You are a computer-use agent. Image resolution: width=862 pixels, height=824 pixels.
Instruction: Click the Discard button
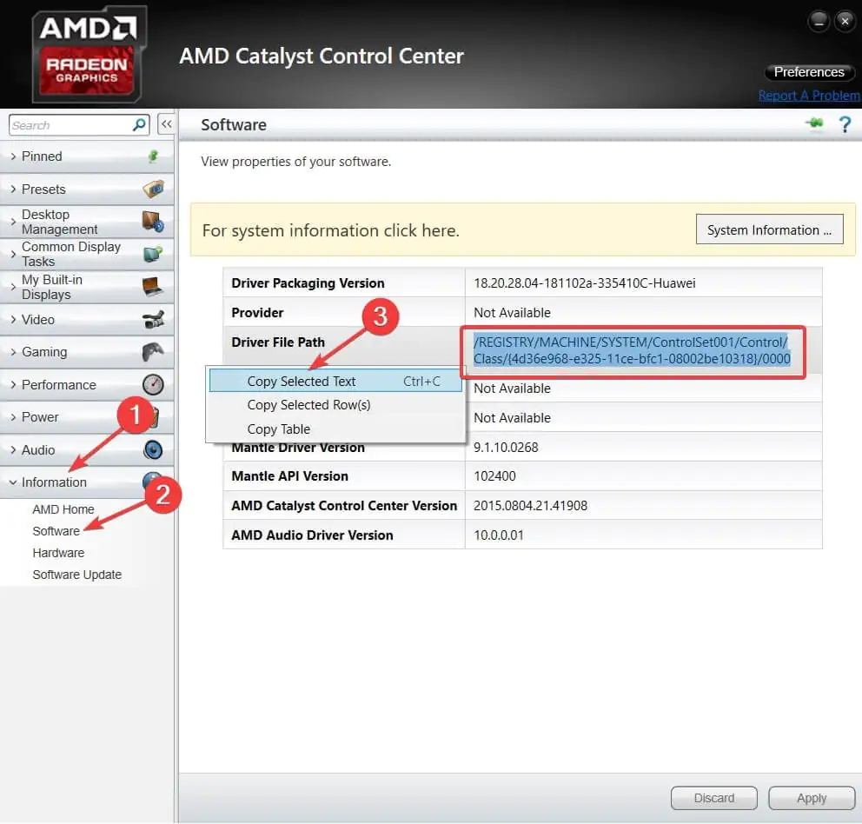pos(713,798)
